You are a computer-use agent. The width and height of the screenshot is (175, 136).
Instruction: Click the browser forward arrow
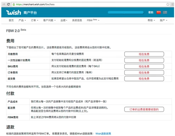[x=4, y=4]
